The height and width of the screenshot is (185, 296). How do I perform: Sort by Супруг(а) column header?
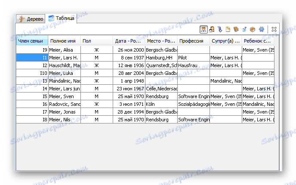pos(226,41)
